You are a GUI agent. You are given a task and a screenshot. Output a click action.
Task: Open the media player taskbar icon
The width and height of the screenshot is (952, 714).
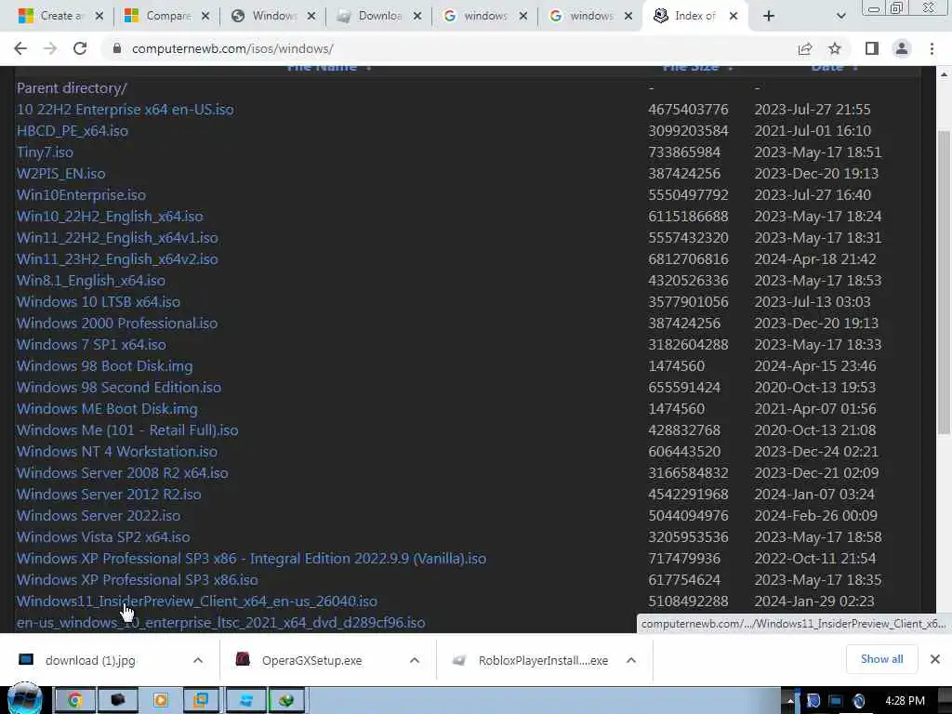click(160, 700)
